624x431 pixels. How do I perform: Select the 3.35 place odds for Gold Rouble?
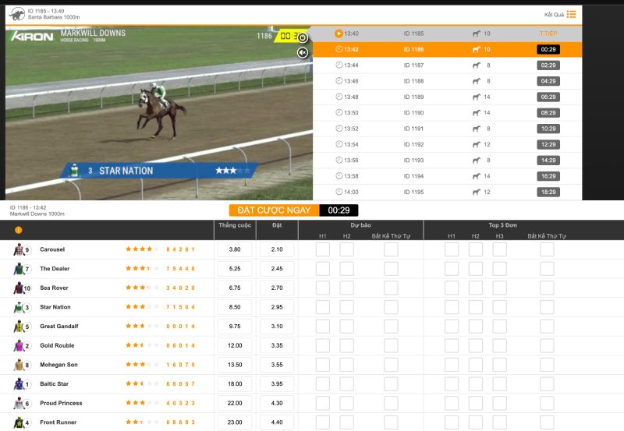(x=276, y=346)
